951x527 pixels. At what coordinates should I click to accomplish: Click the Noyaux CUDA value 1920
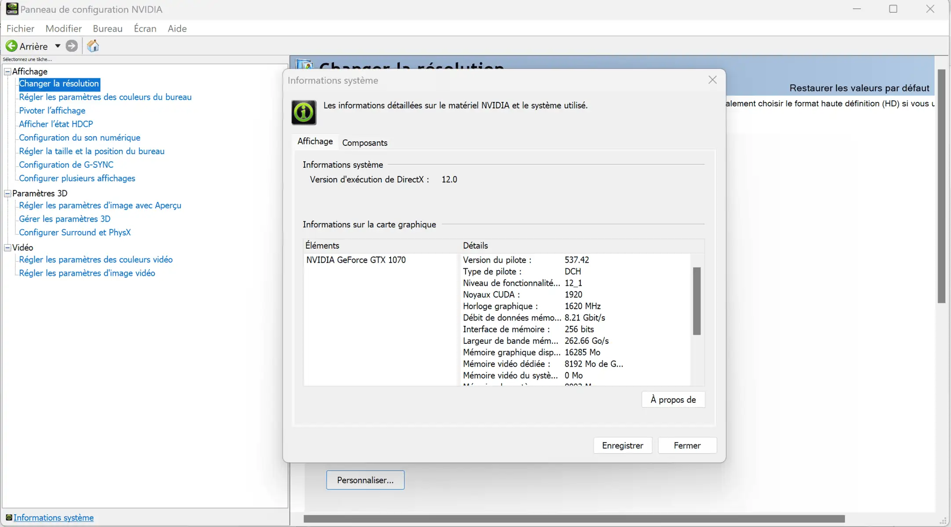573,295
